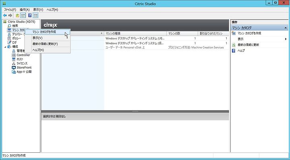Screen dimensions: 290x160
Task: Click the 構成 globe icon
Action: pyautogui.click(x=9, y=47)
